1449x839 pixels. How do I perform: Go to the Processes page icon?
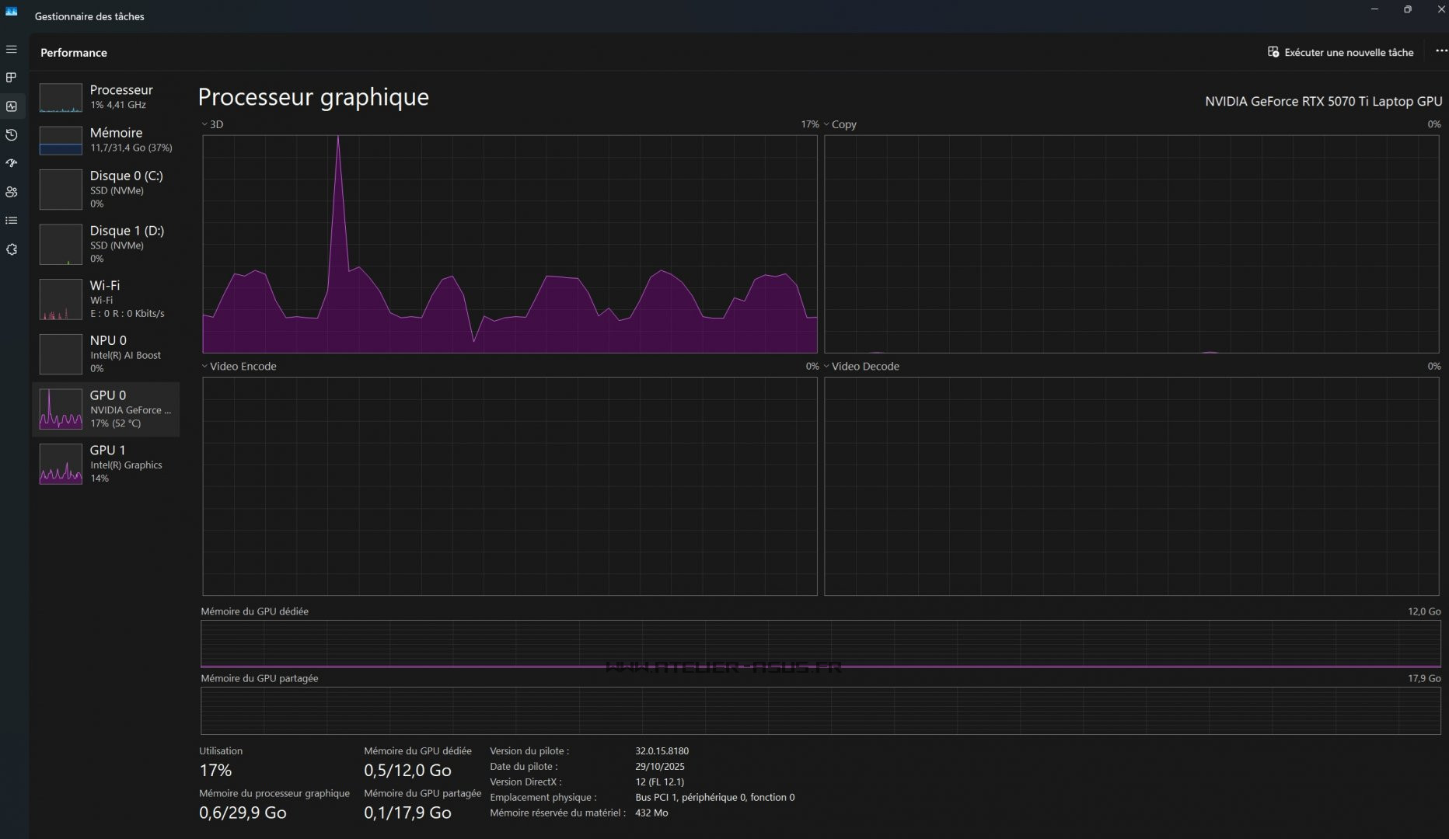[x=12, y=78]
